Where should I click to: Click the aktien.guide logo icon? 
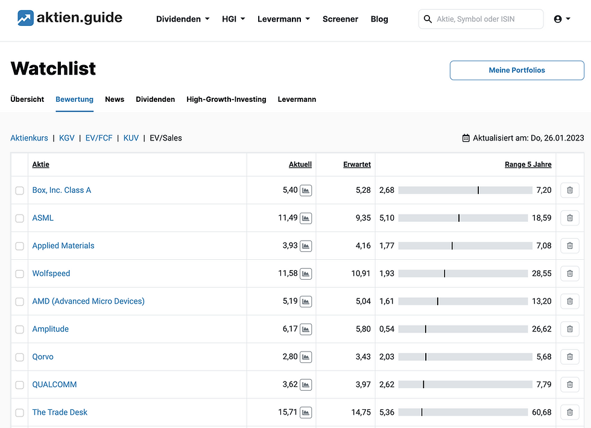[x=25, y=18]
